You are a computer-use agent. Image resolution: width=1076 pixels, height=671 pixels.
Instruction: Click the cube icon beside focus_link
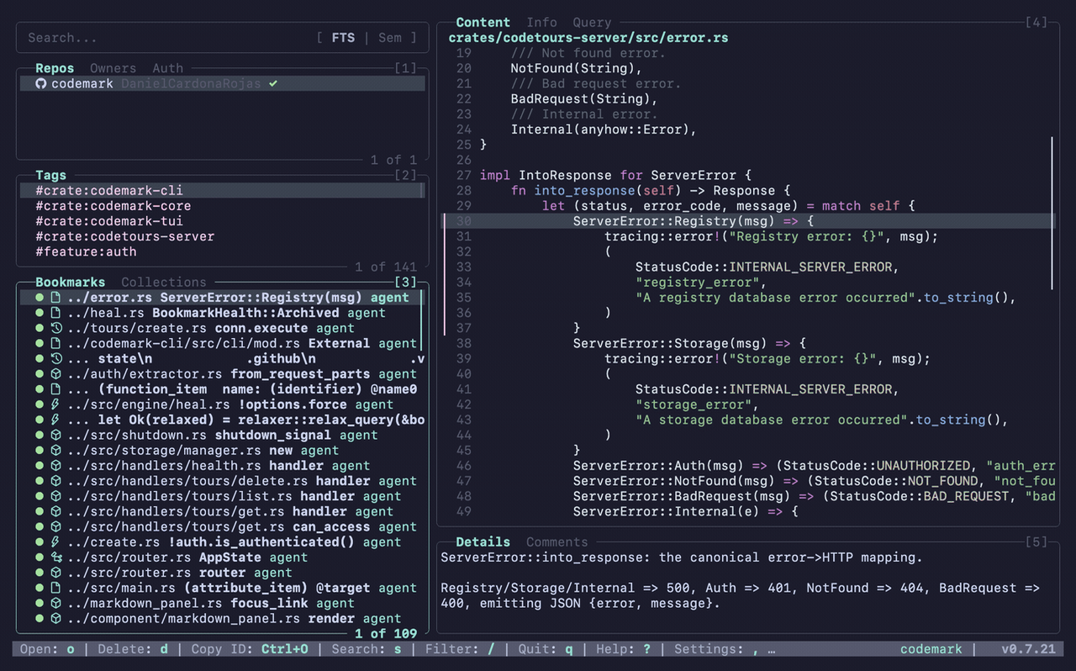tap(55, 604)
